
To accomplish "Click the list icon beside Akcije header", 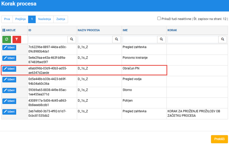I will [x=4, y=30].
